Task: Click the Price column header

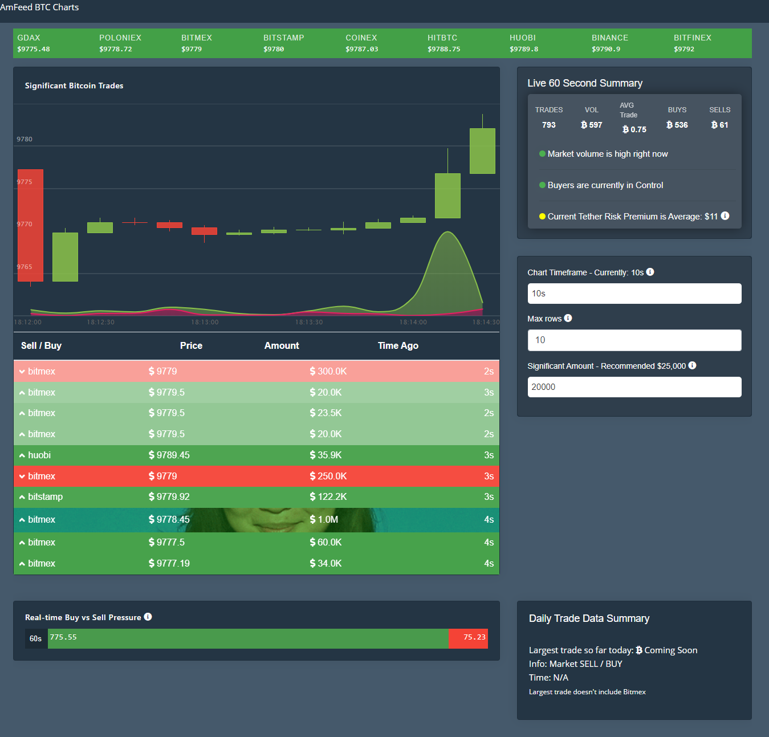Action: click(x=191, y=345)
